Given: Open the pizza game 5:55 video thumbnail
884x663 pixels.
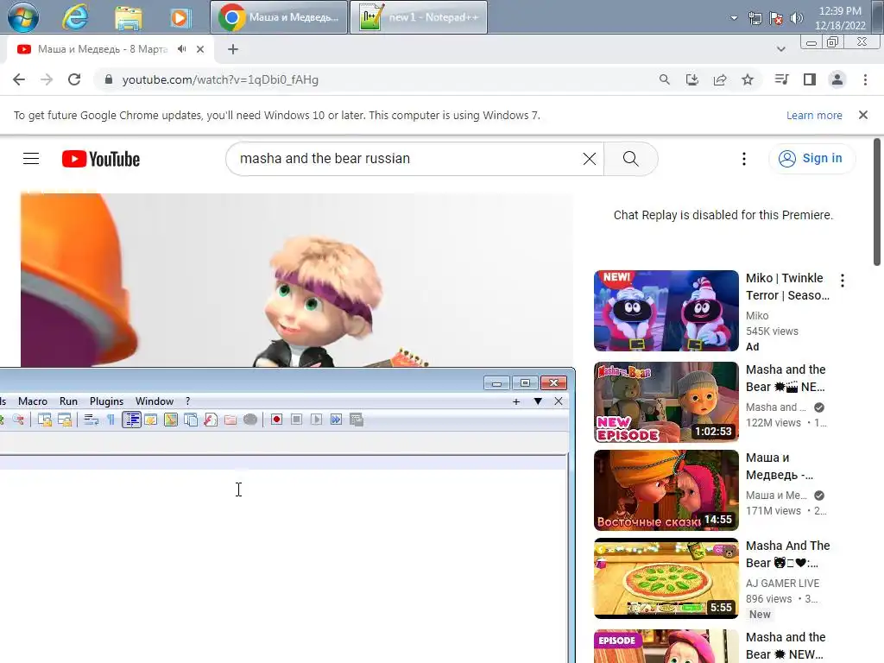Looking at the screenshot, I should pos(666,578).
